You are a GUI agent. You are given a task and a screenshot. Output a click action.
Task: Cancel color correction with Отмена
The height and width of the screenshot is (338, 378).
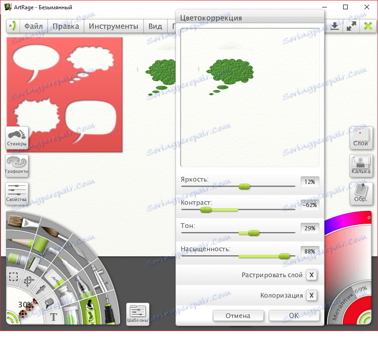[238, 316]
